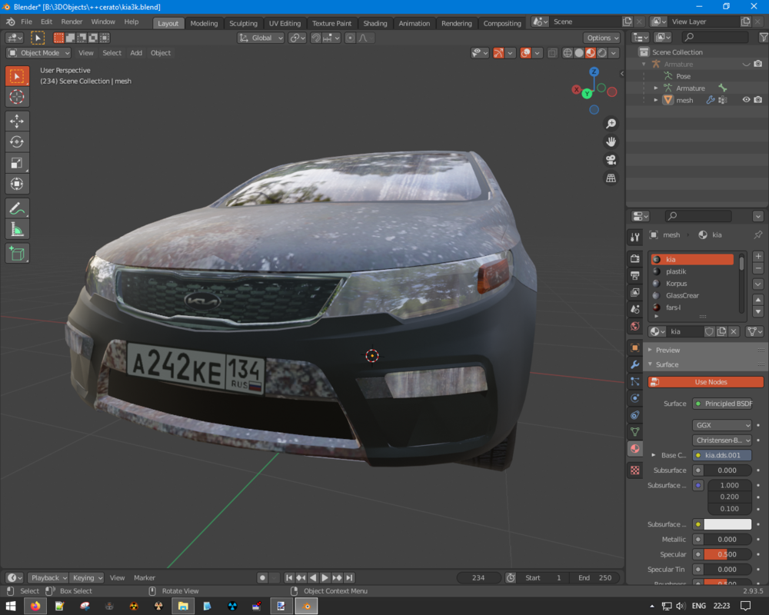Image resolution: width=769 pixels, height=615 pixels.
Task: Open the Render menu
Action: [72, 22]
